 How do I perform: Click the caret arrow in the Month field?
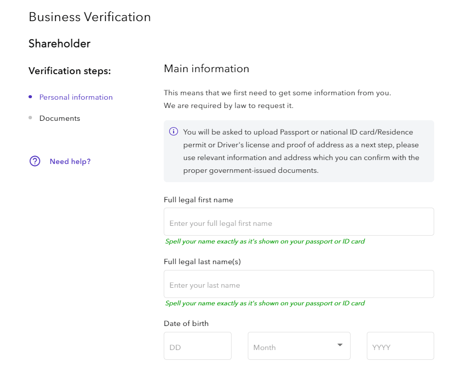click(x=340, y=345)
